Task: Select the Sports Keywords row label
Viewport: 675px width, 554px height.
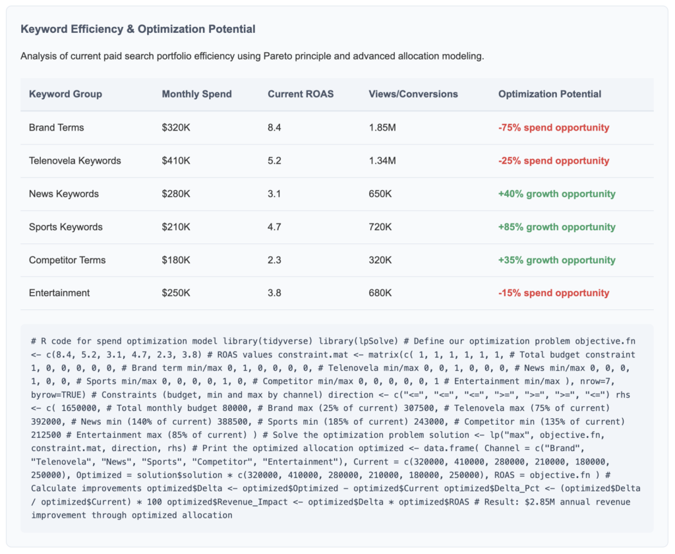Action: pos(66,227)
